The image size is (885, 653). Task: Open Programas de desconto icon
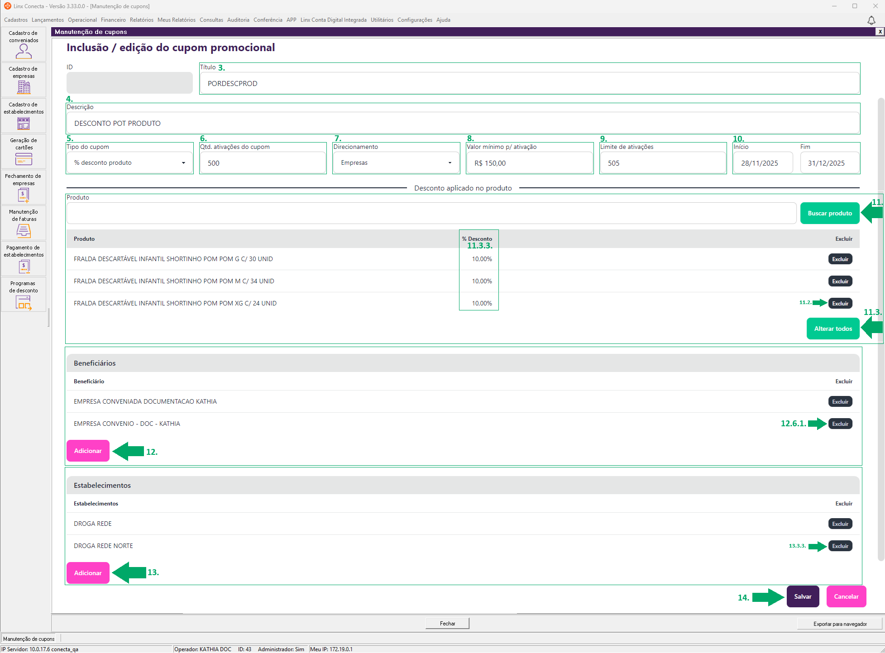click(24, 302)
